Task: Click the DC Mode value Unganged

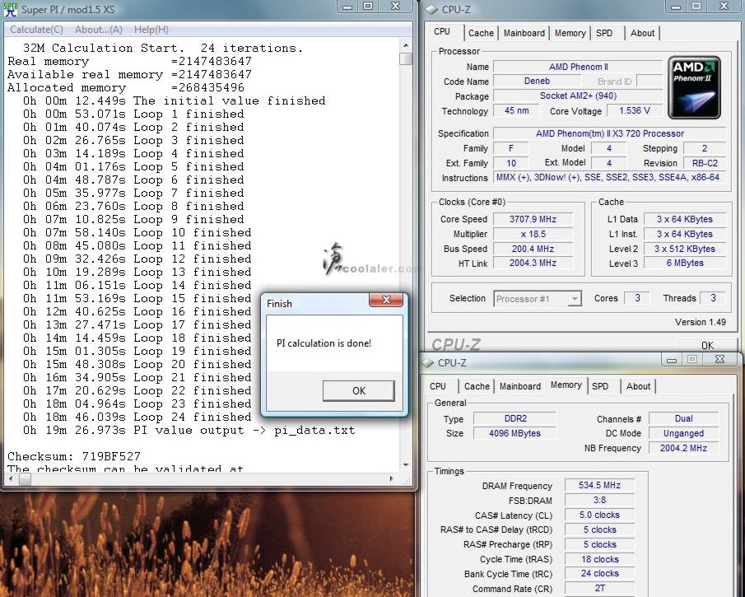Action: tap(684, 433)
